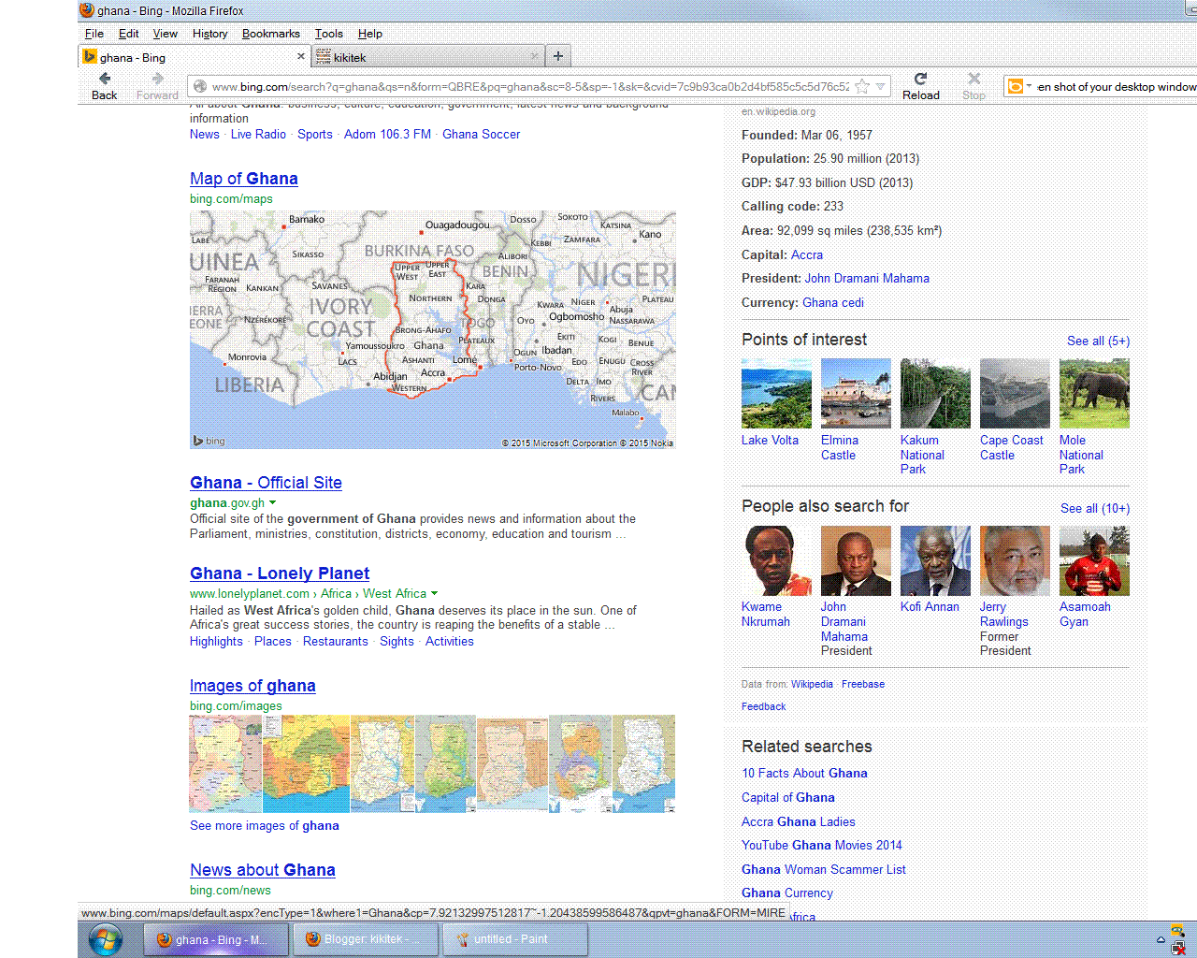Viewport: 1197px width, 958px height.
Task: Open the Edit menu
Action: [x=129, y=34]
